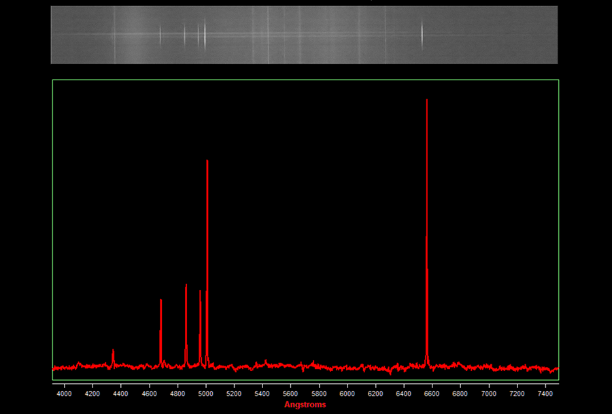Click the 5000 axis tick label
Viewport: 612px width, 414px height.
coord(205,394)
